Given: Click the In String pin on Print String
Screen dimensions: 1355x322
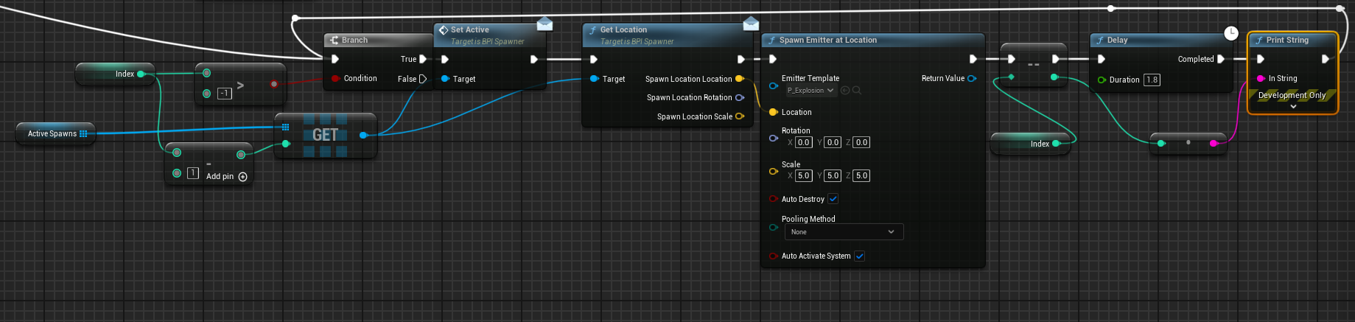Looking at the screenshot, I should tap(1261, 78).
